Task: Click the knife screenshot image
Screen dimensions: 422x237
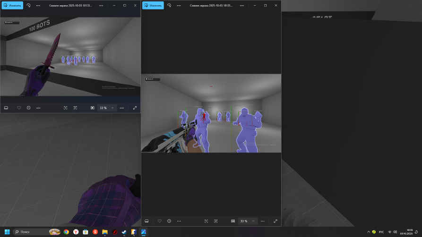Action: pyautogui.click(x=70, y=57)
